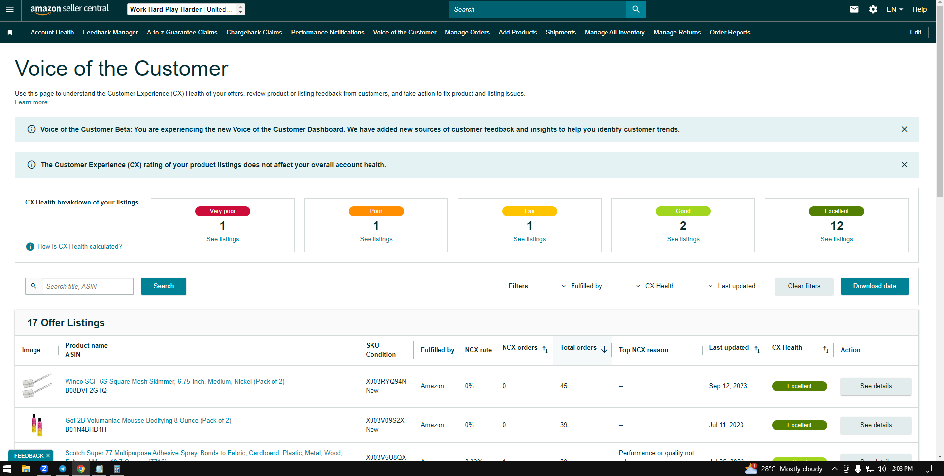This screenshot has width=944, height=476.
Task: Close the FEEDBACK tab with X
Action: 48,456
